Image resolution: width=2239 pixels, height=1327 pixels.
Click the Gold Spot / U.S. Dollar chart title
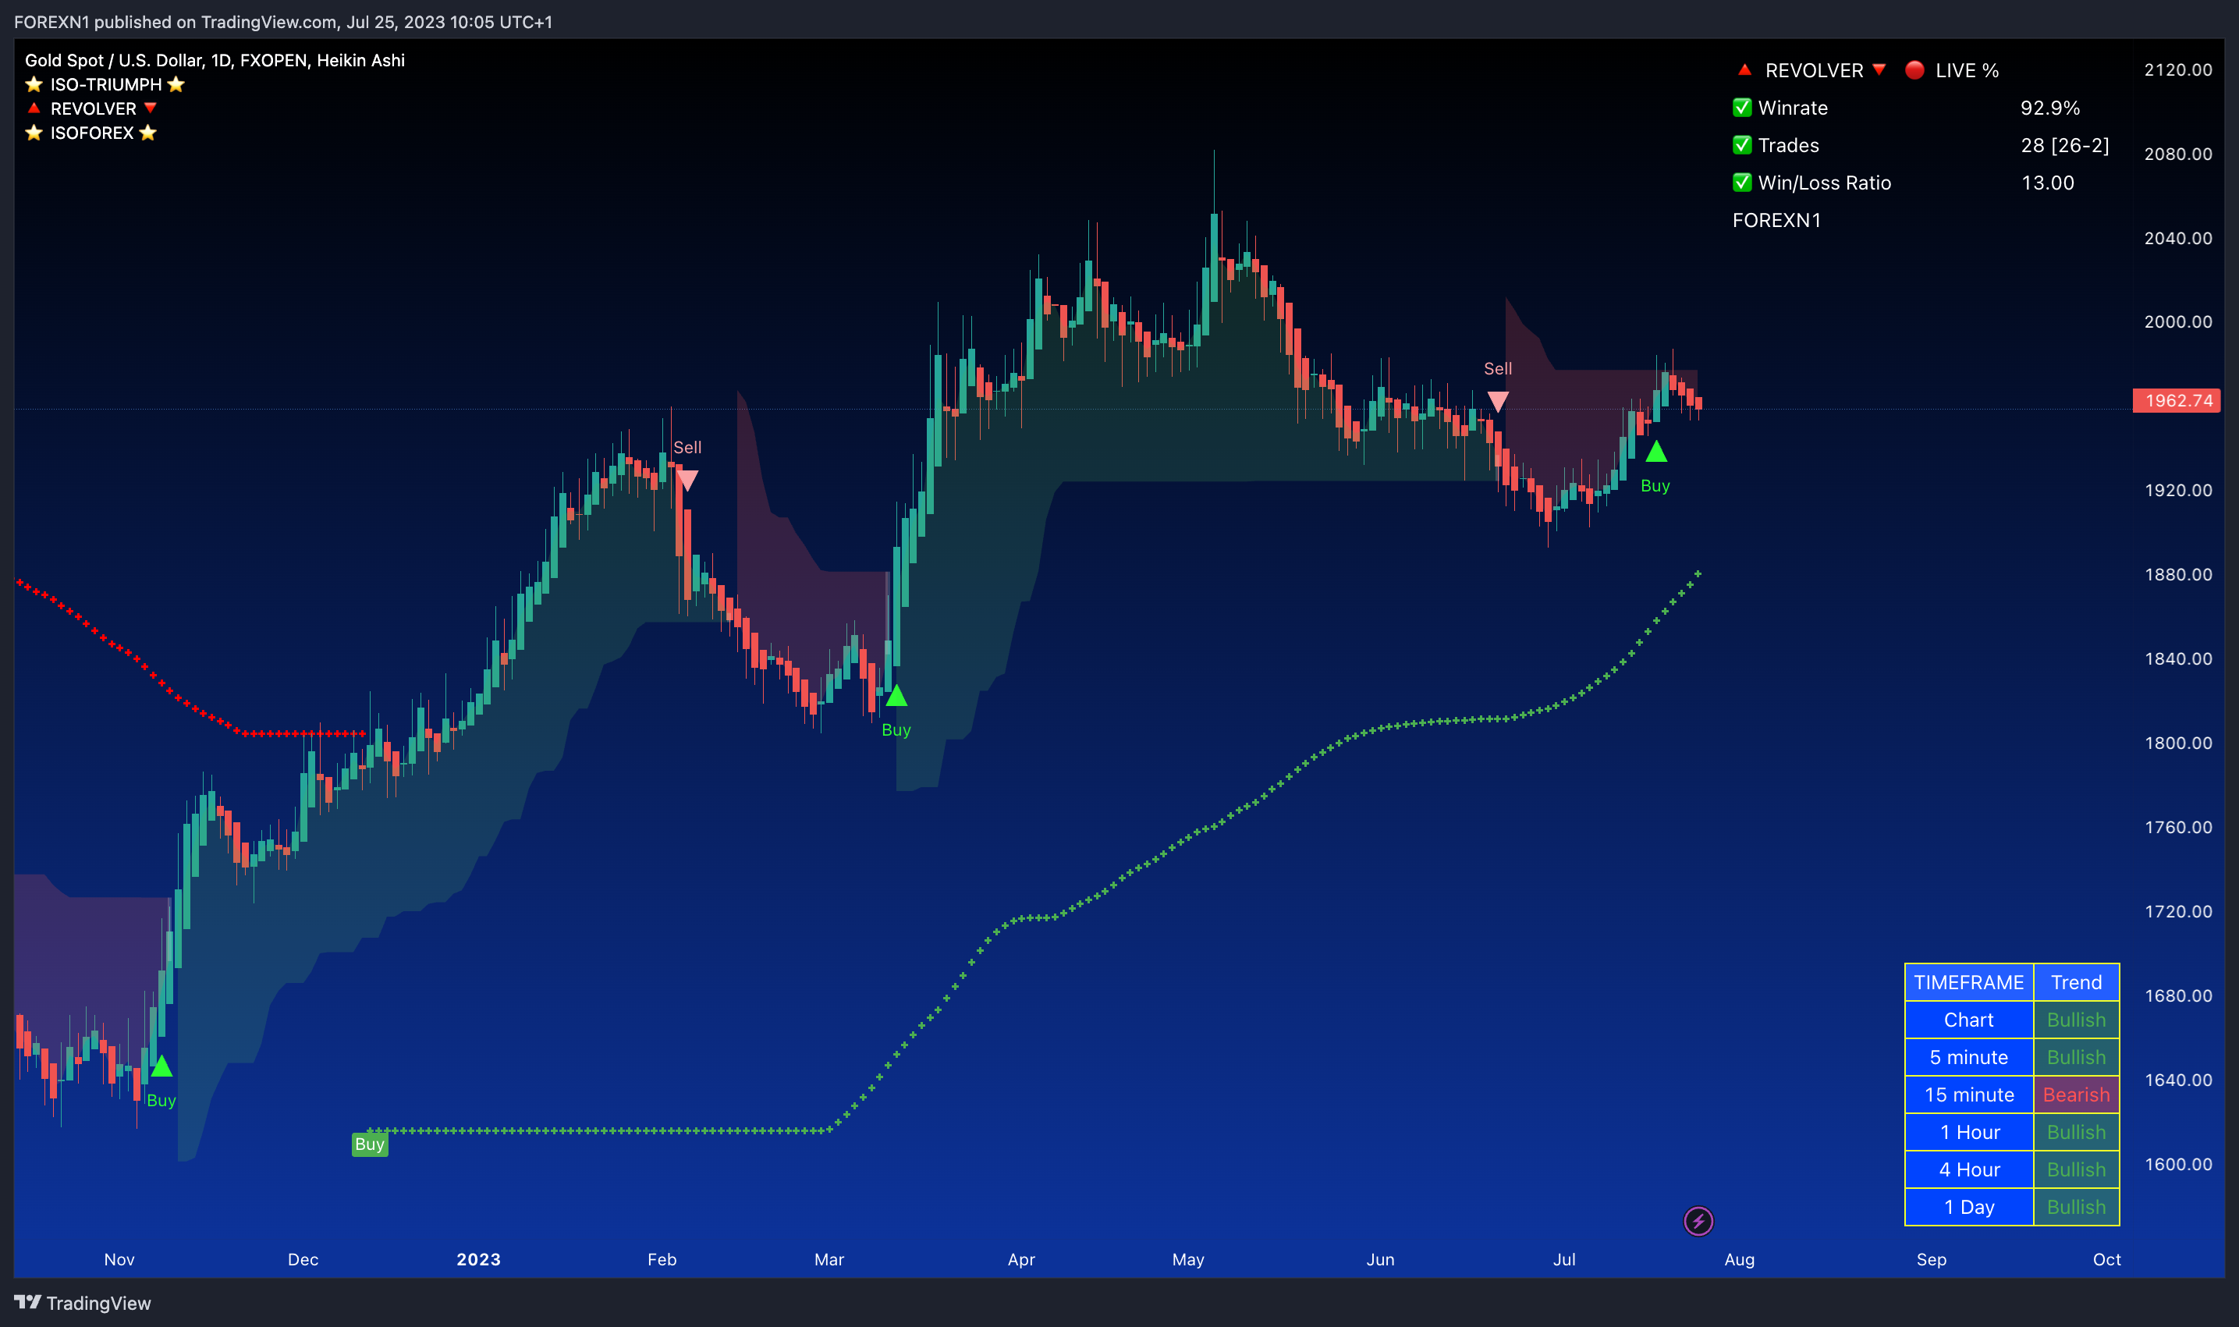pyautogui.click(x=215, y=60)
